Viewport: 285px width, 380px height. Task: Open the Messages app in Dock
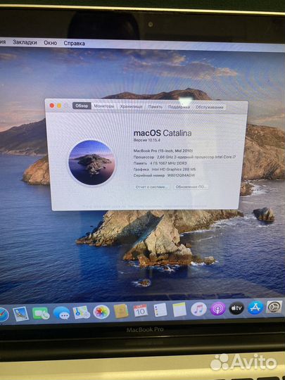point(61,313)
